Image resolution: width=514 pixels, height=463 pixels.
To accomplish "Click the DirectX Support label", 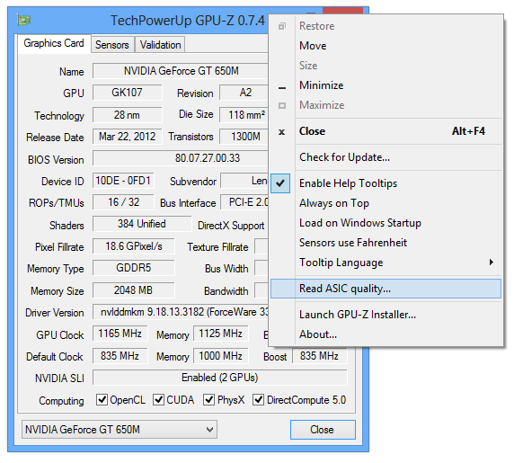I will (x=231, y=226).
